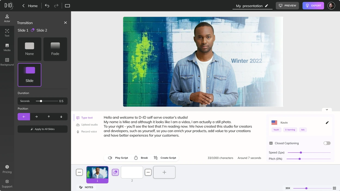Viewport: 340px width, 191px height.
Task: Switch to Upload audio tab
Action: [87, 125]
